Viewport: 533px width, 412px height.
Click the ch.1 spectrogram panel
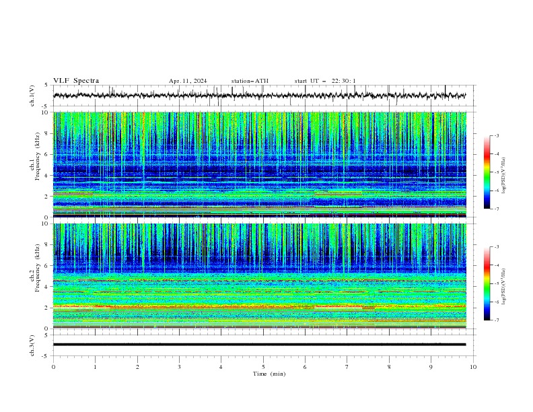260,164
